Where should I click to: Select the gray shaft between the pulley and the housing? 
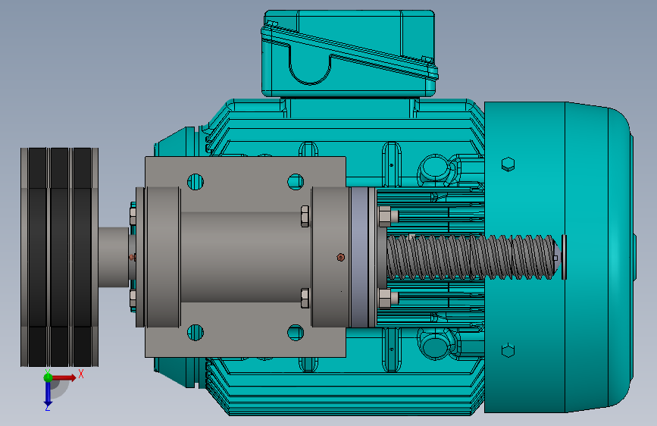[x=113, y=257]
